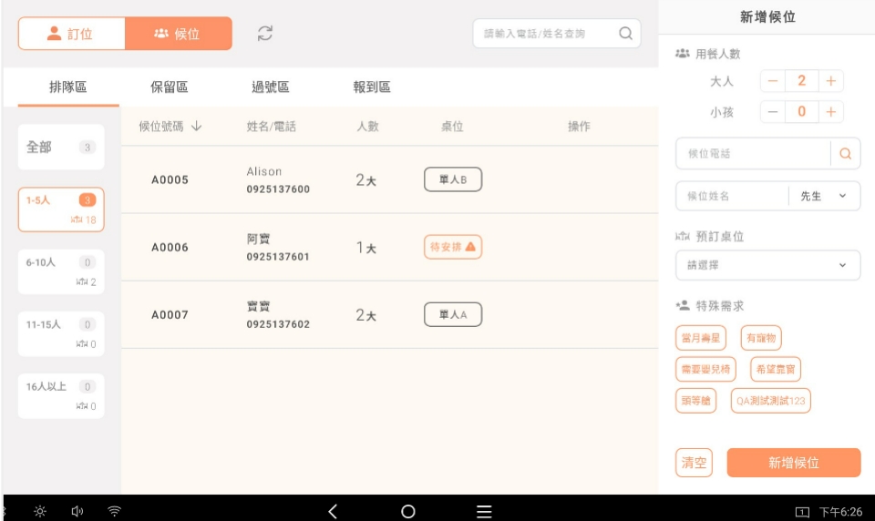Click the 新增候位 submit button
This screenshot has height=521, width=875.
click(793, 463)
